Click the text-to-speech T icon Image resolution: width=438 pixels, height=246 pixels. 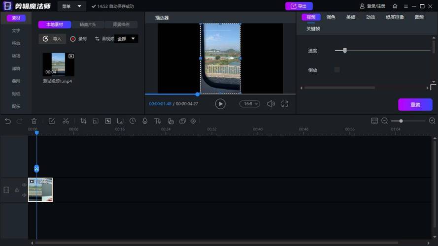[x=158, y=121]
